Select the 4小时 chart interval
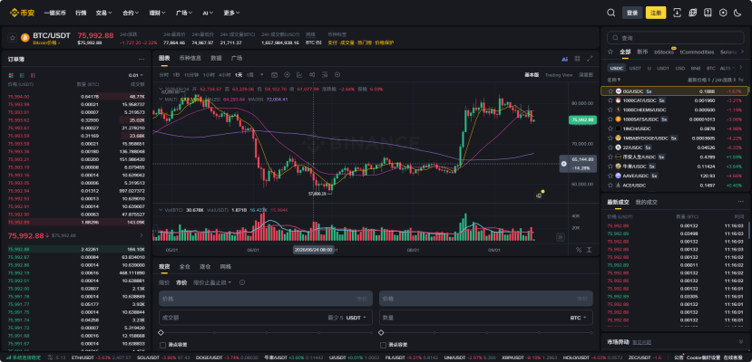752x362 pixels. click(224, 74)
